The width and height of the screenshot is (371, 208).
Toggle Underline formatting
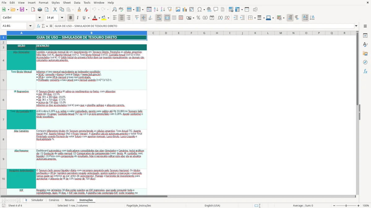(84, 18)
